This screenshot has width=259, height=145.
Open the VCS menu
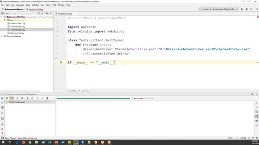click(x=54, y=5)
